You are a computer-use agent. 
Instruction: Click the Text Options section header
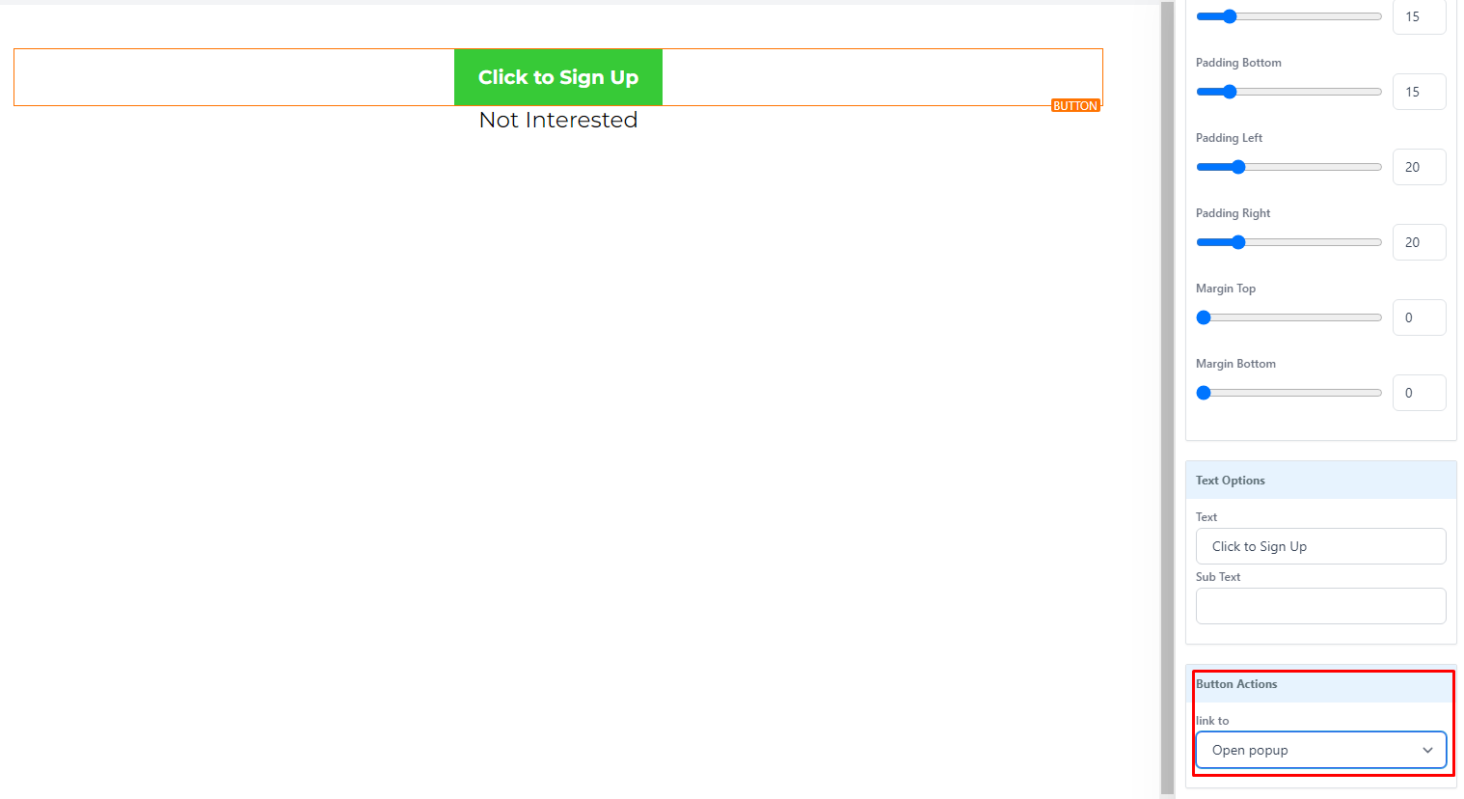(1320, 480)
